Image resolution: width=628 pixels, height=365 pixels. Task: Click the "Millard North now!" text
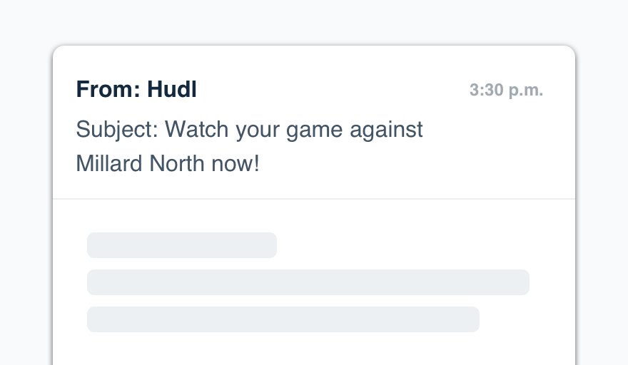[168, 164]
